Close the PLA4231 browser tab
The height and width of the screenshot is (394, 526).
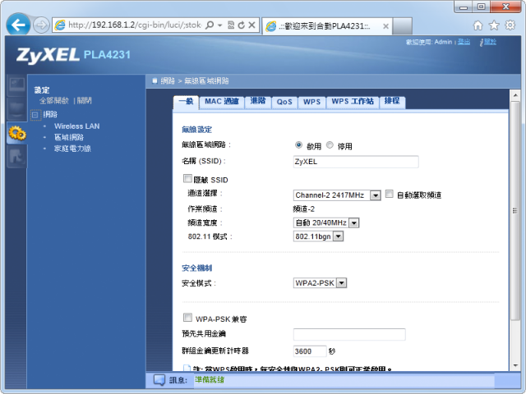pos(385,26)
